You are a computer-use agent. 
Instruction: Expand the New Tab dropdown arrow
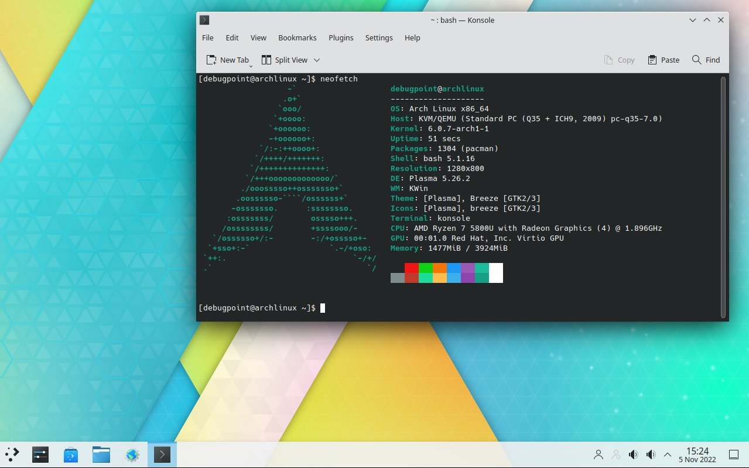[x=251, y=64]
